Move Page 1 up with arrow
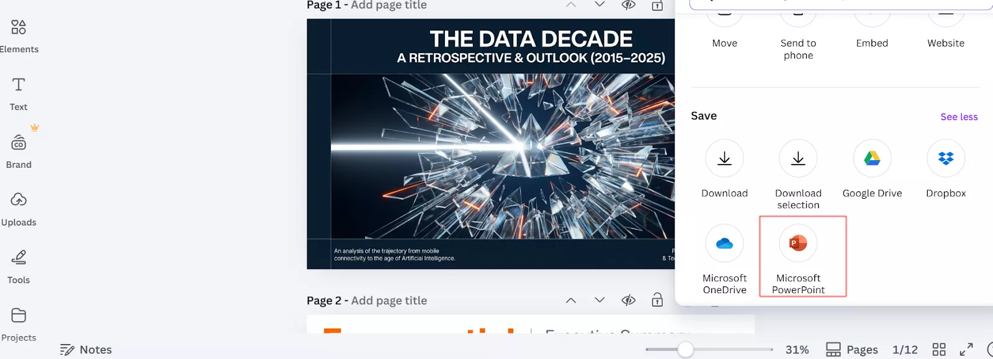993x359 pixels. coord(571,5)
